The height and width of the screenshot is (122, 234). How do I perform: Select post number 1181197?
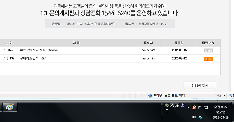pyautogui.click(x=9, y=58)
